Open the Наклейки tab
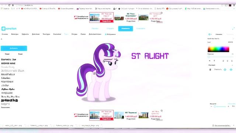This screenshot has height=133, width=236. (x=57, y=34)
